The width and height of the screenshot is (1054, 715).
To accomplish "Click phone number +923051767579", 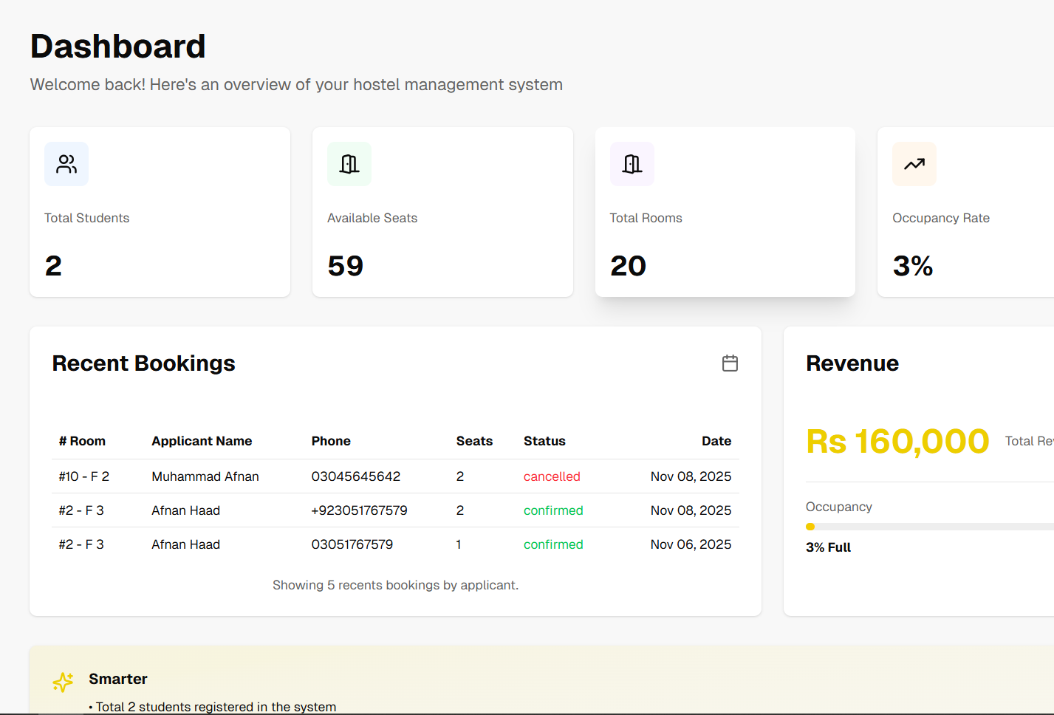I will pos(359,510).
